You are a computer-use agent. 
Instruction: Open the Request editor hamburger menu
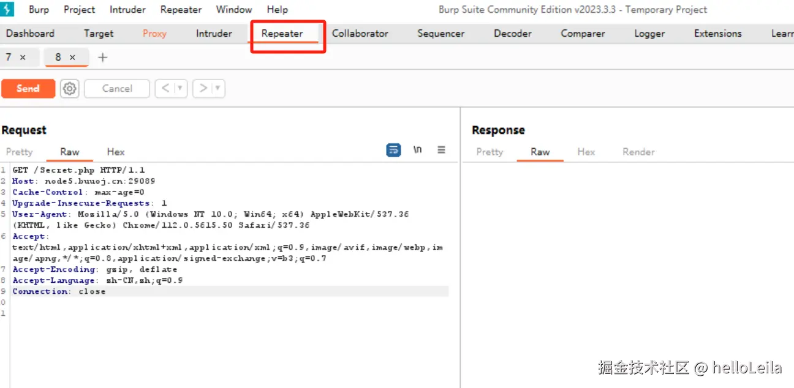coord(441,150)
